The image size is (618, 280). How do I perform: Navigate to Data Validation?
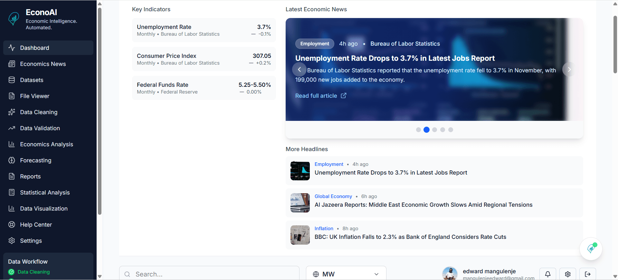(x=48, y=128)
